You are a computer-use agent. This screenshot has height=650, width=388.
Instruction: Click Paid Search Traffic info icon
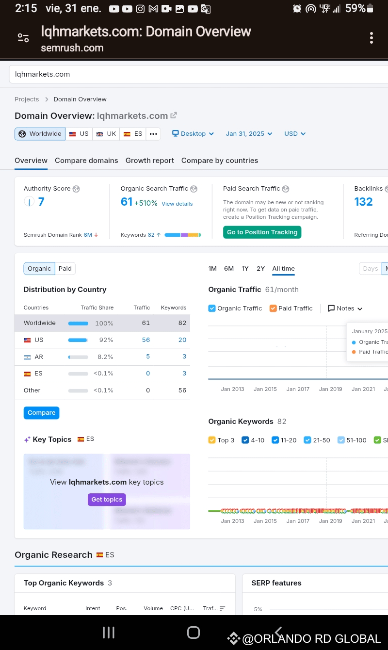(286, 189)
